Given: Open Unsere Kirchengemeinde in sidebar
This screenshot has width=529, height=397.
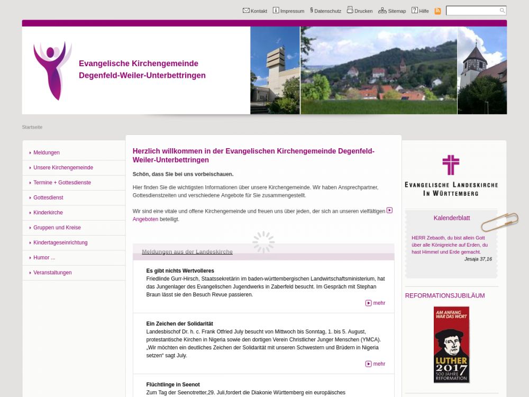Looking at the screenshot, I should 63,168.
